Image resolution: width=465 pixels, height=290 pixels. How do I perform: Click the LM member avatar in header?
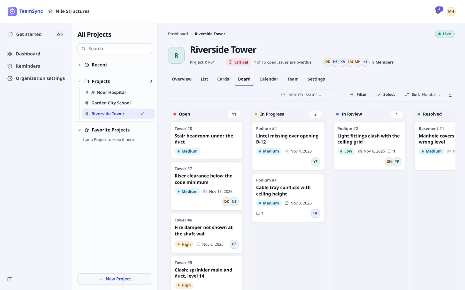tap(350, 62)
